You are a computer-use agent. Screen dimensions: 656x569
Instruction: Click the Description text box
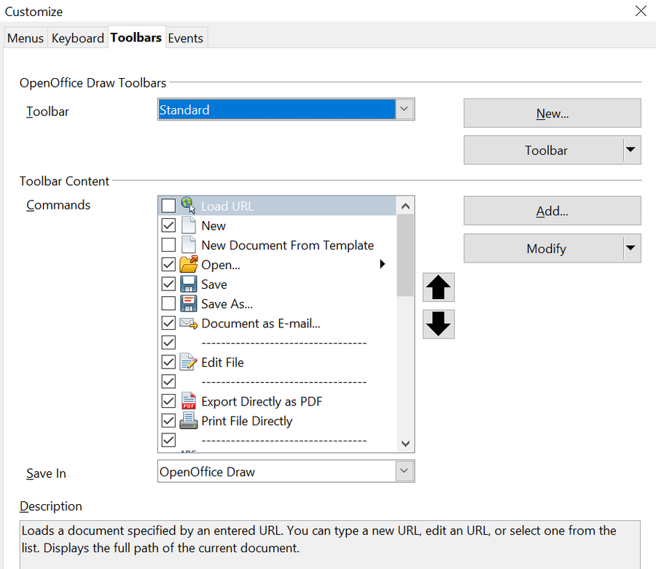[x=330, y=544]
